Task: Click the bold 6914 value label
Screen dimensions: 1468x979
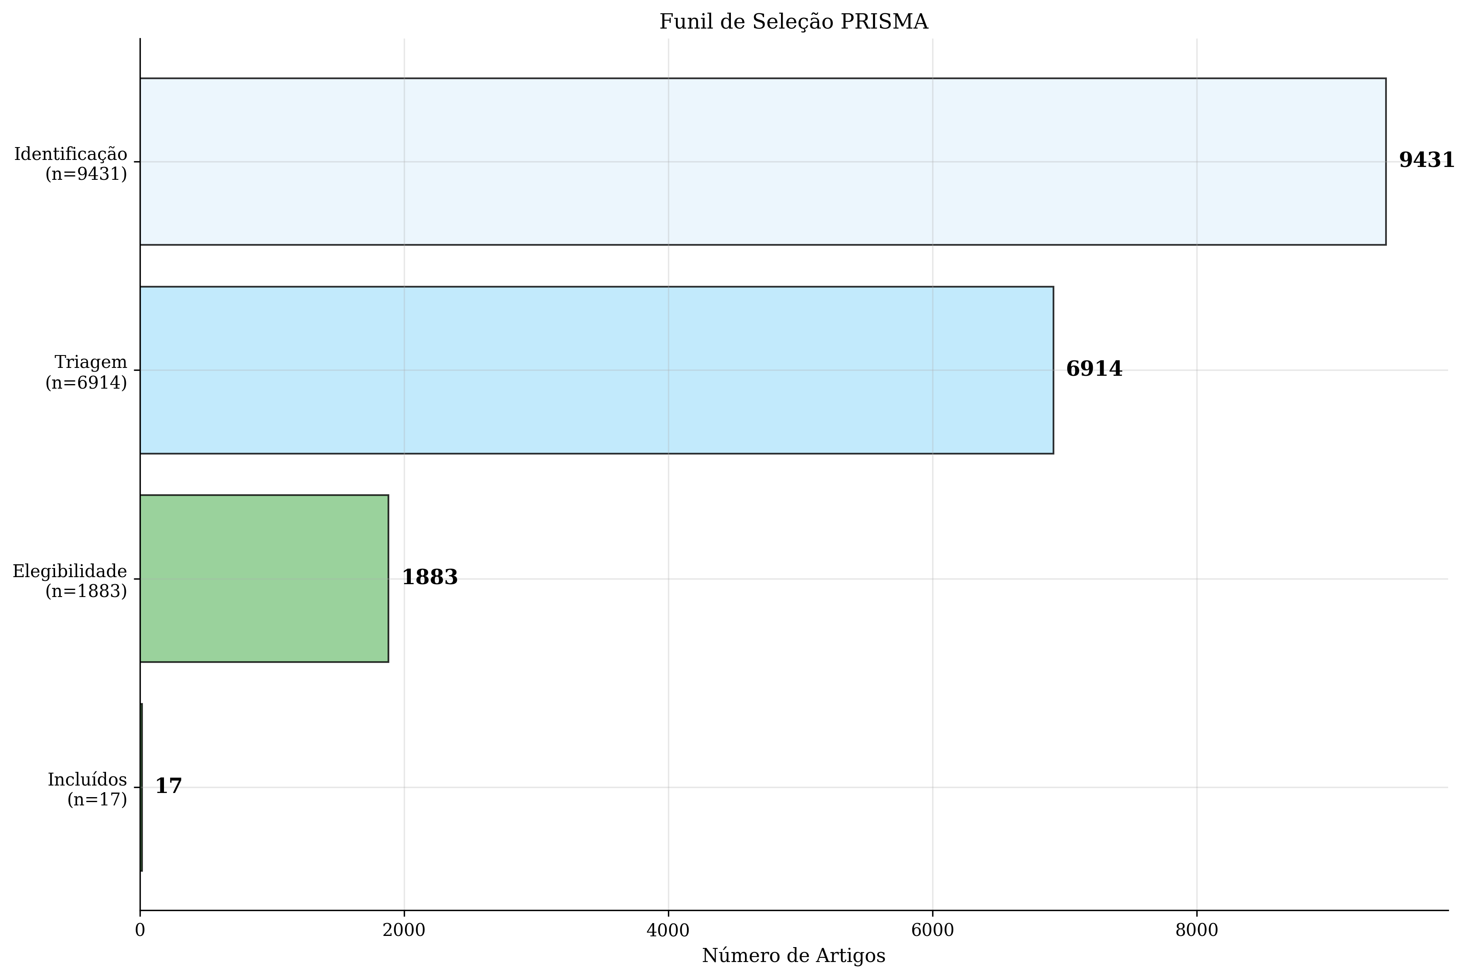Action: click(x=1094, y=369)
